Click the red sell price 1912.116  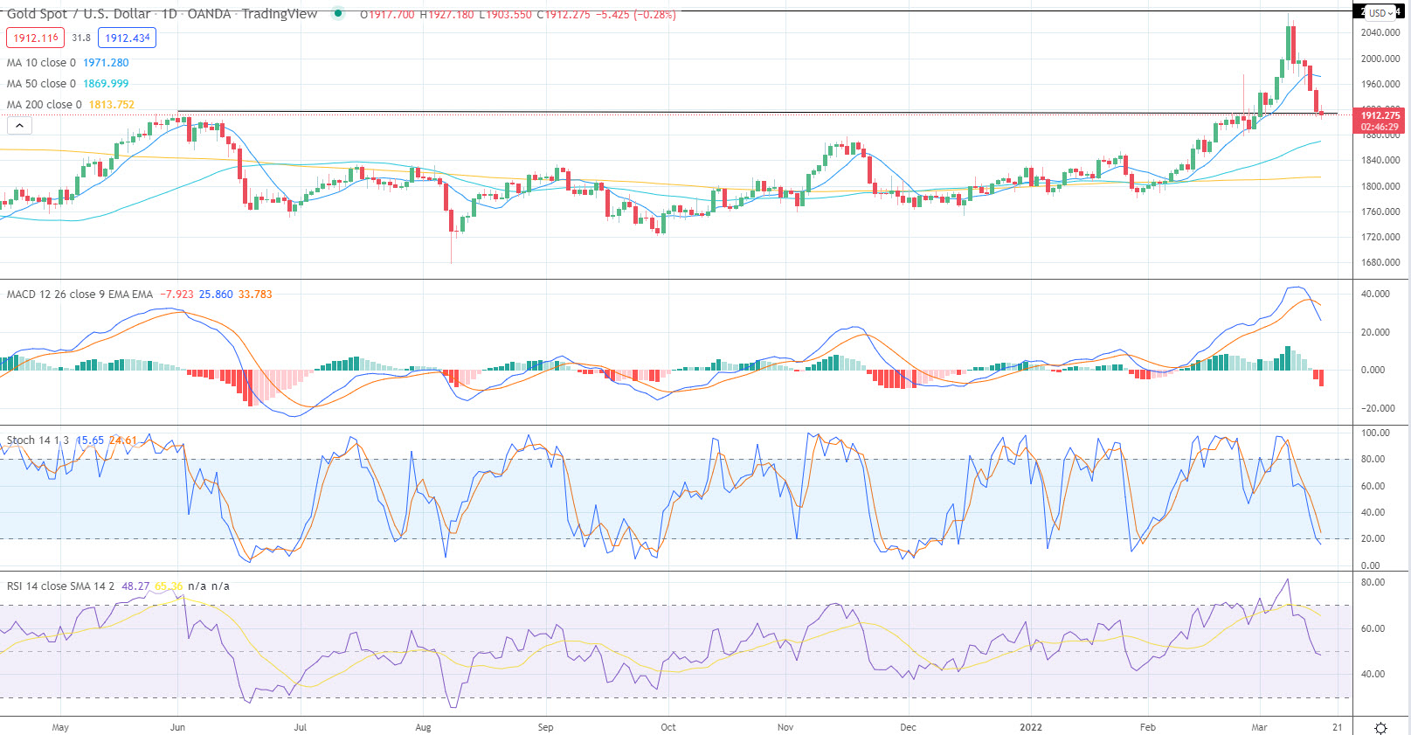(x=35, y=38)
